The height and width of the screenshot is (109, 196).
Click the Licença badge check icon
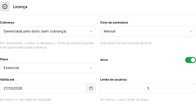pyautogui.click(x=5, y=6)
